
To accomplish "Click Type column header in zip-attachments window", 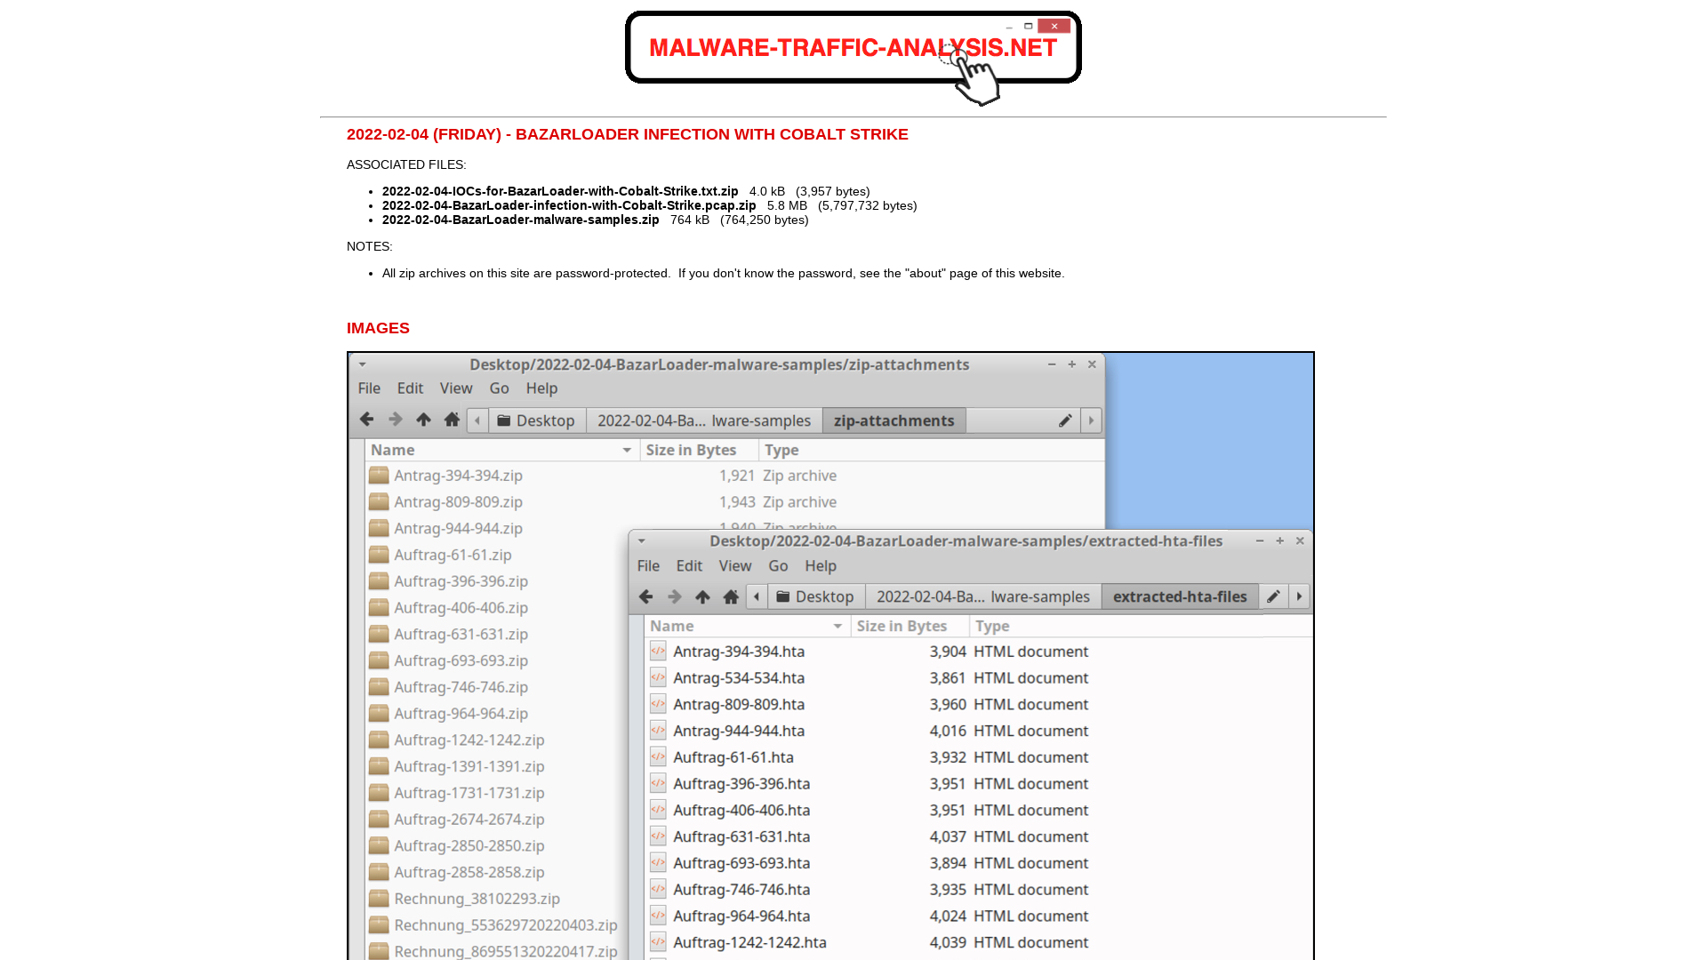I will [931, 451].
